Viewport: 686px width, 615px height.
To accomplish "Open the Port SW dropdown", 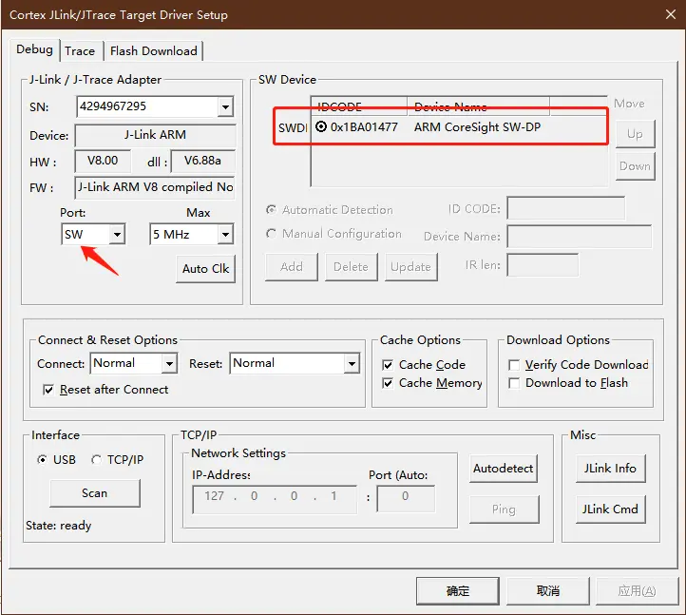I will pos(117,234).
